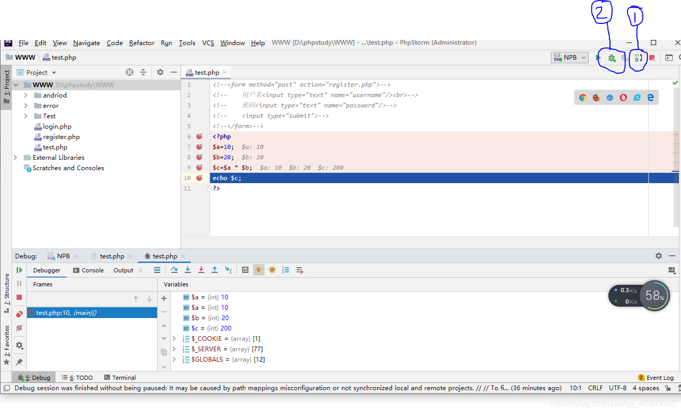Toggle the breakpoint on line 9
Screen dimensions: 681x413
click(x=199, y=168)
